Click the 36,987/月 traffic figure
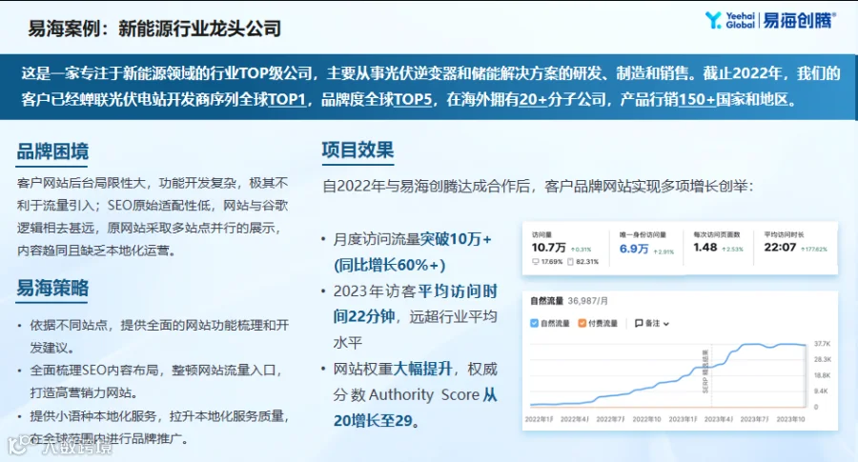The height and width of the screenshot is (462, 858). click(587, 301)
